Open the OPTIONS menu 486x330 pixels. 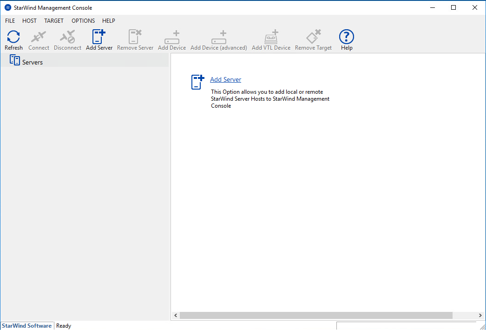pos(83,21)
